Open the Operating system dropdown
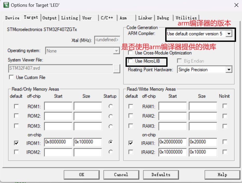Screen dimensions: 242x183 [116, 51]
